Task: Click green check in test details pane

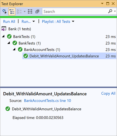Action: (x=8, y=109)
